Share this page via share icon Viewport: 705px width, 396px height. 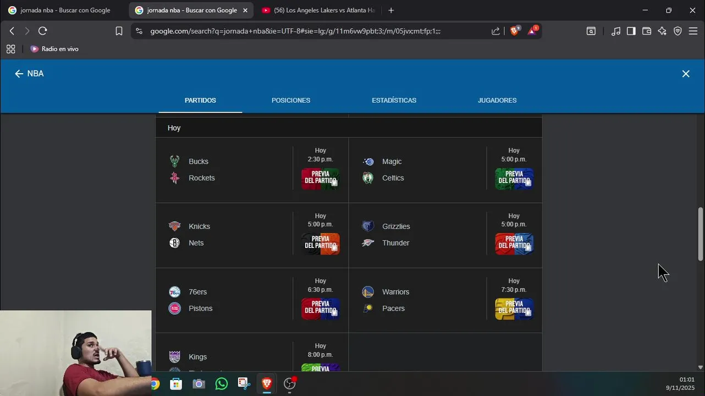tap(495, 31)
